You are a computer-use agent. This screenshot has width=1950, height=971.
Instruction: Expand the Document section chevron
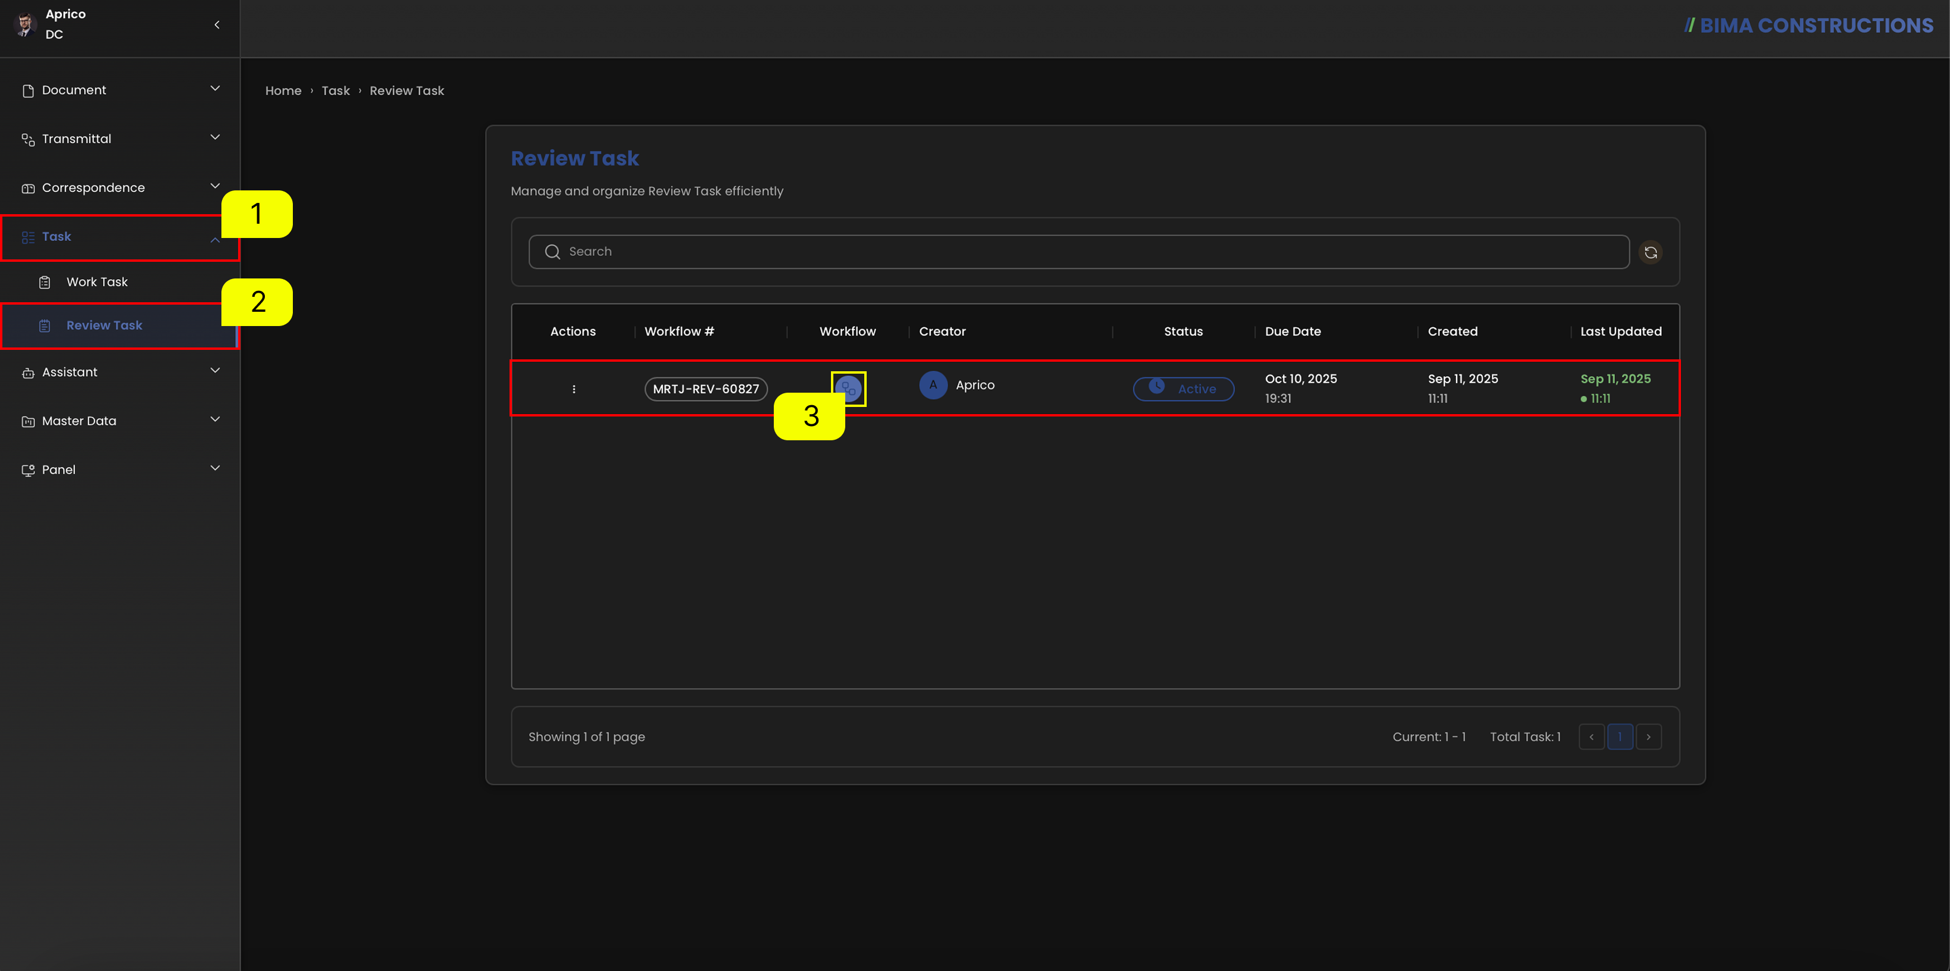pos(215,89)
